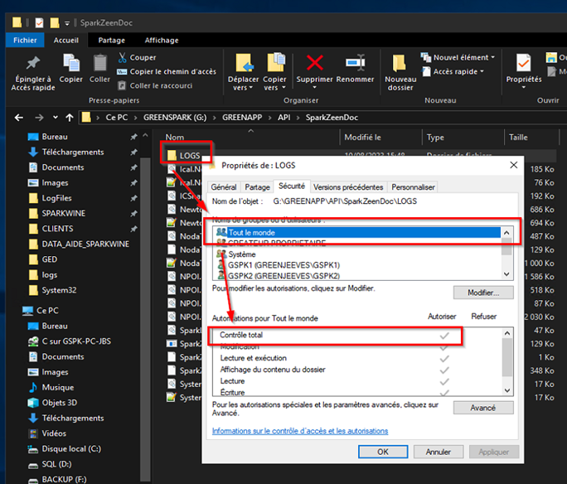Screen dimensions: 567x484
Task: Toggle the Modification Autoriser checkmark
Action: pos(443,346)
